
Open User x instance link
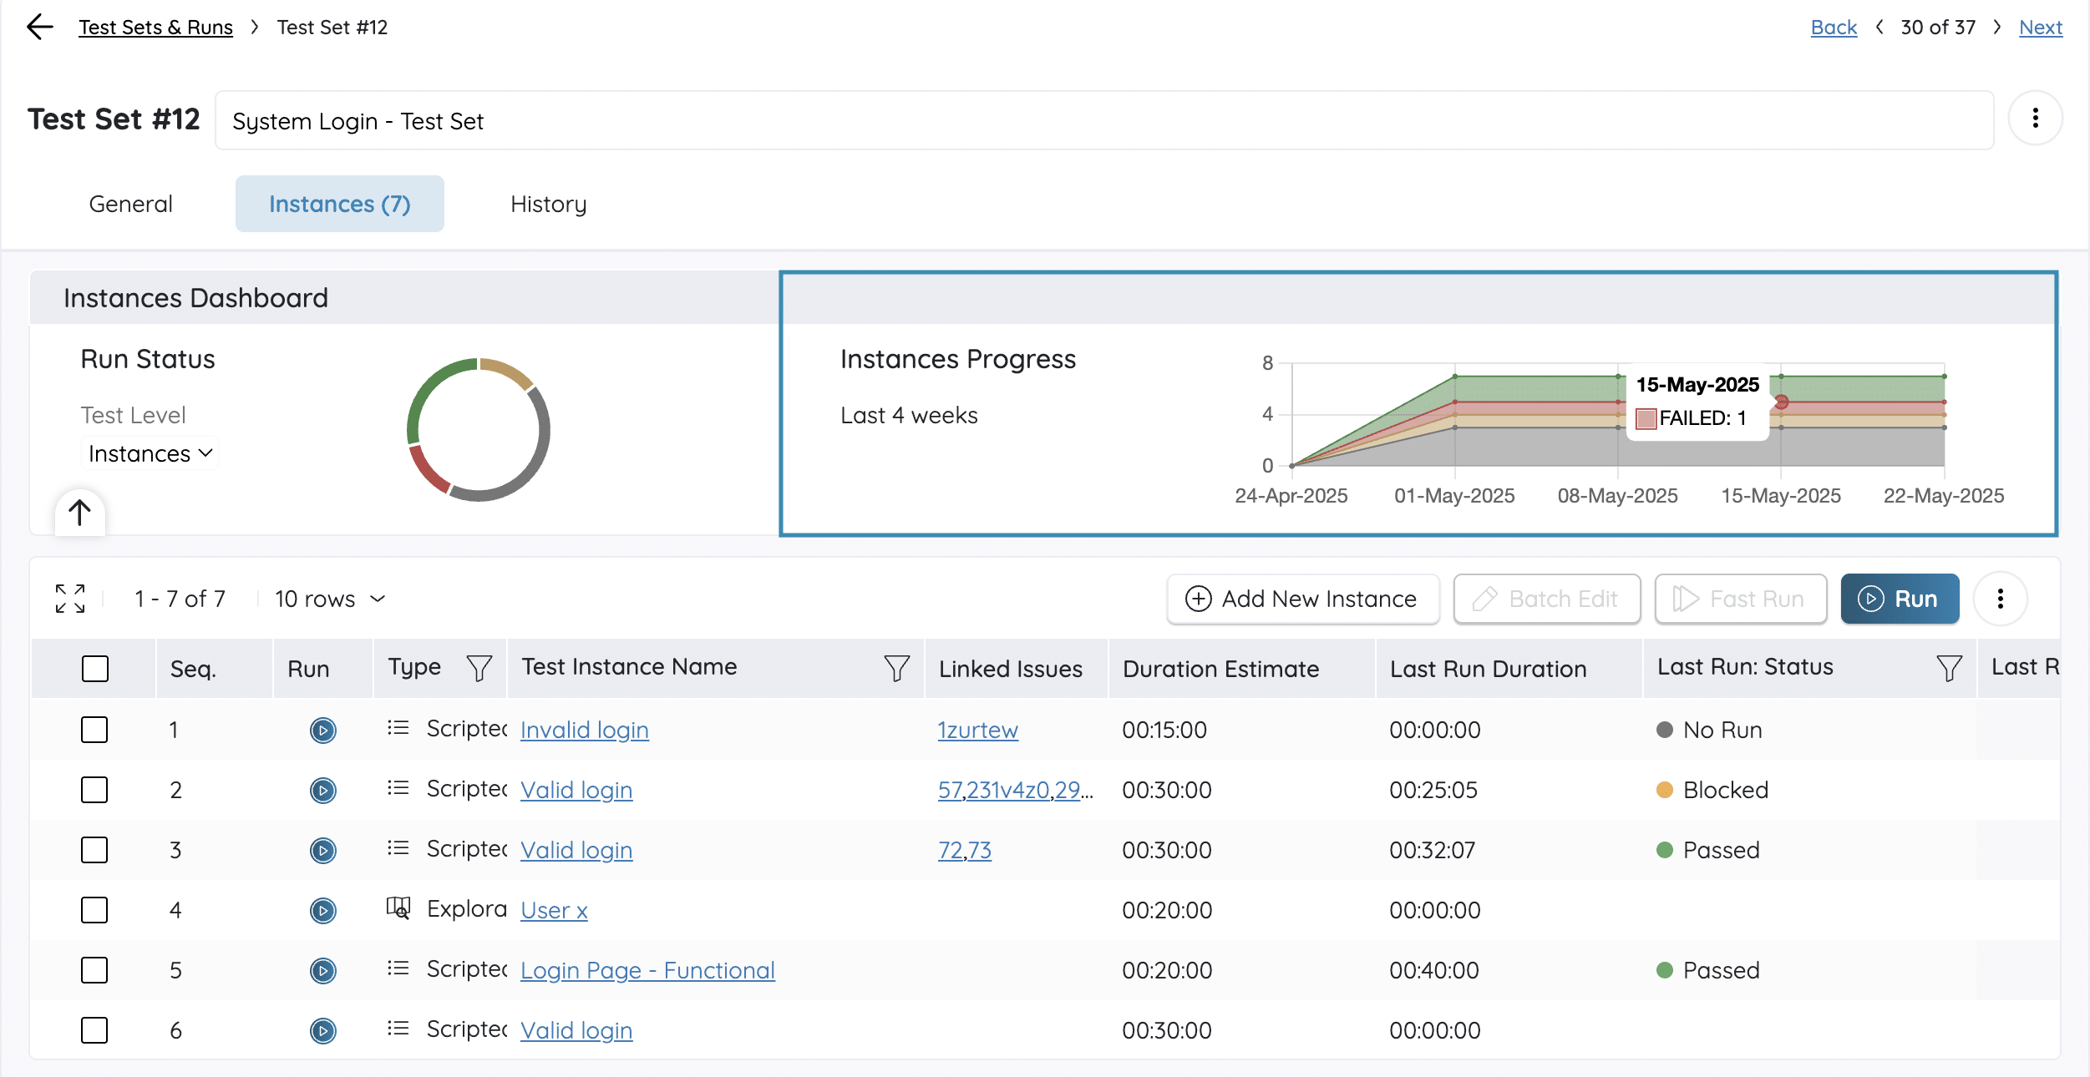[x=554, y=910]
